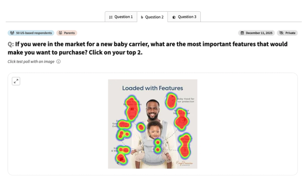This screenshot has width=308, height=186.
Task: Click the Parents audience badge
Action: pyautogui.click(x=67, y=33)
